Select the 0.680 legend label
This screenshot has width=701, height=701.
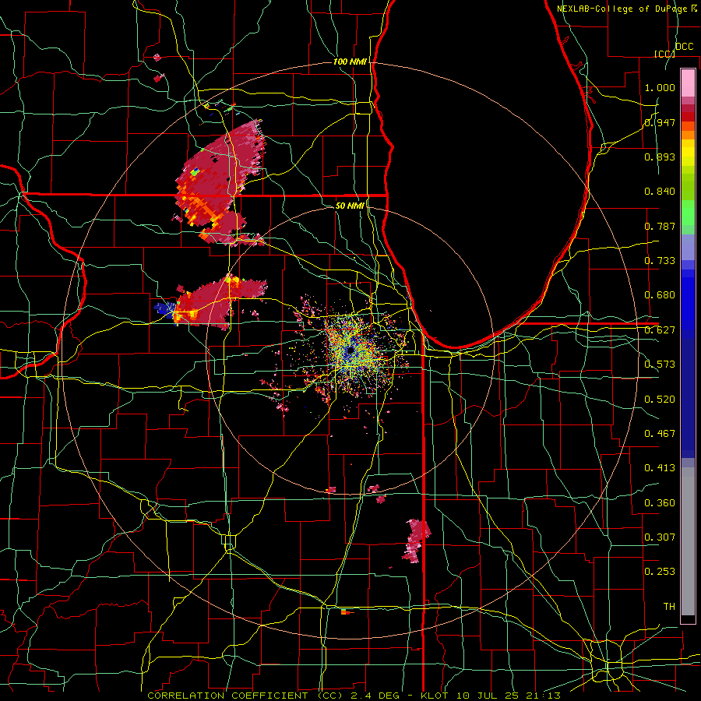(660, 295)
